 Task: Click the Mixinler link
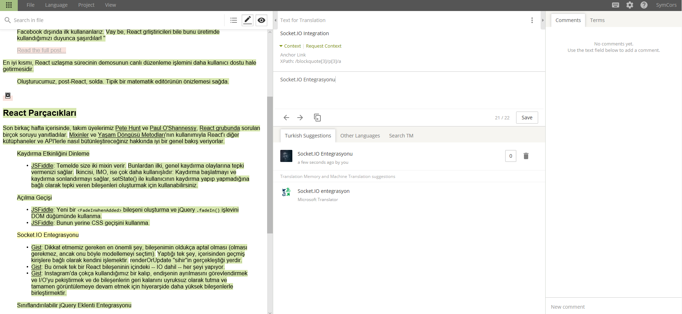point(79,135)
